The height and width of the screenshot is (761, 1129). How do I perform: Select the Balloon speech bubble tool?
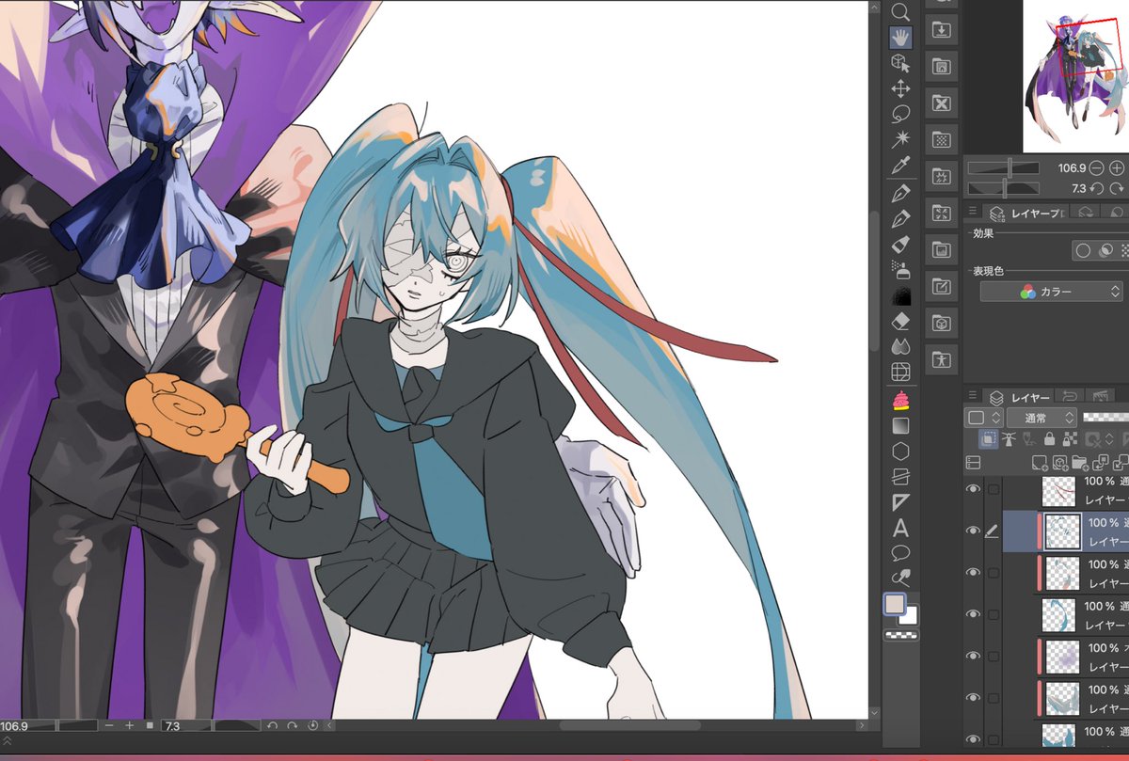pyautogui.click(x=900, y=553)
